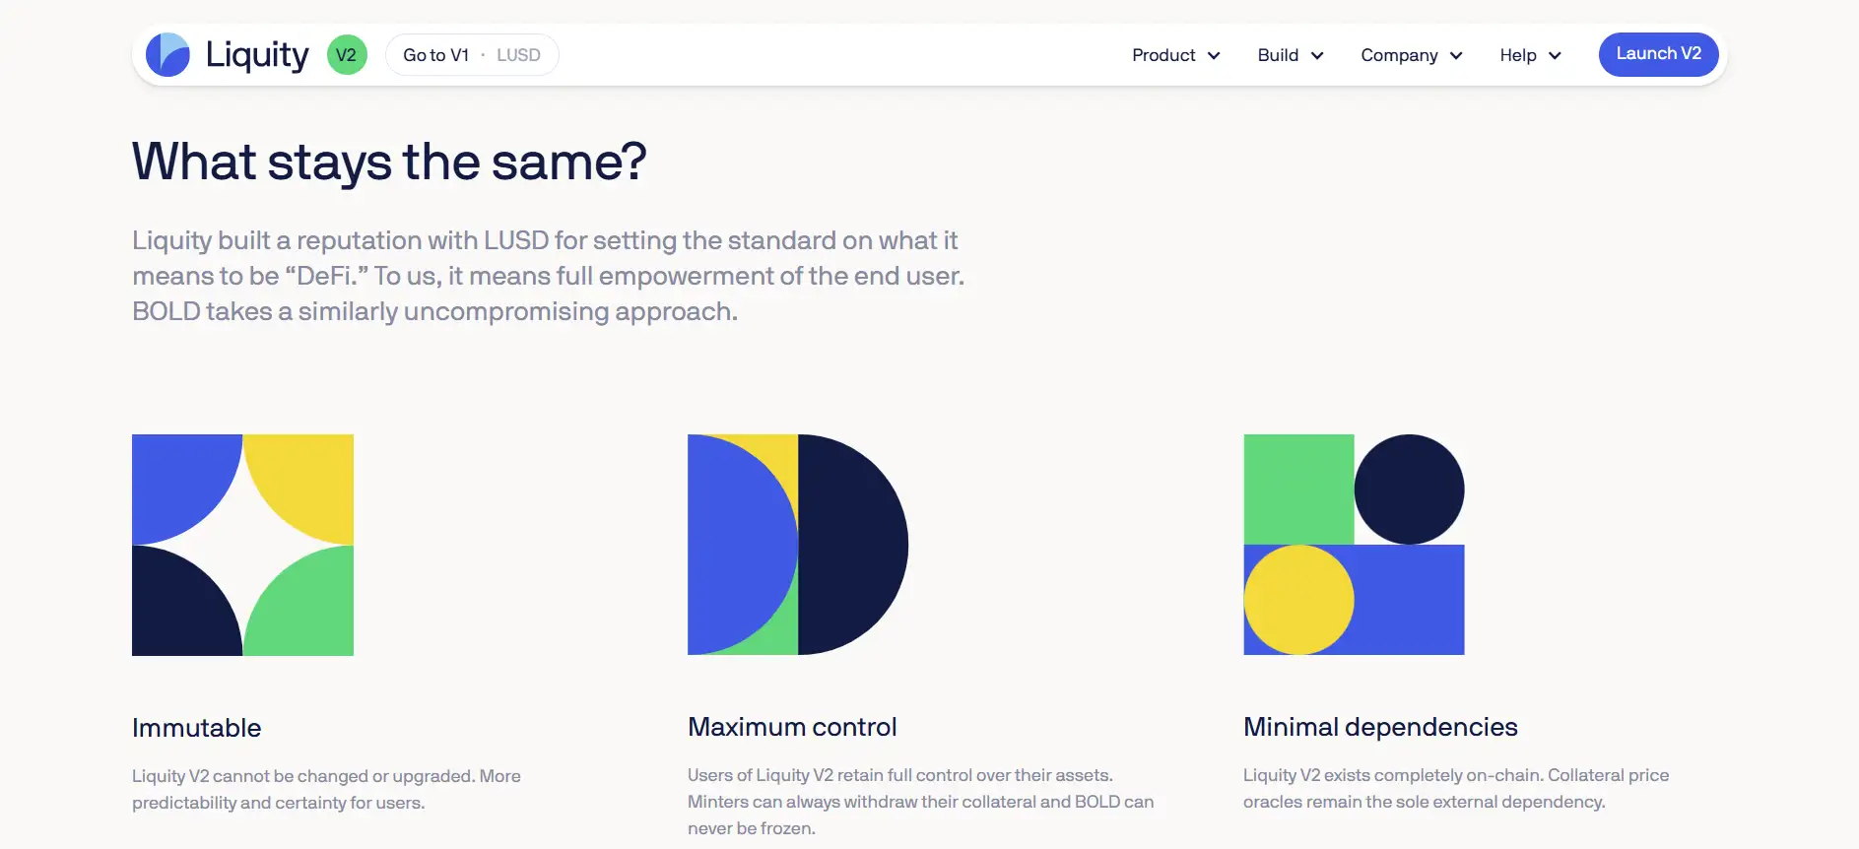This screenshot has height=849, width=1859.
Task: Click the Liquity circular logo icon
Action: tap(167, 55)
